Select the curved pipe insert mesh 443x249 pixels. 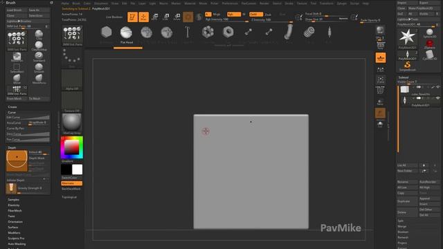tap(289, 32)
